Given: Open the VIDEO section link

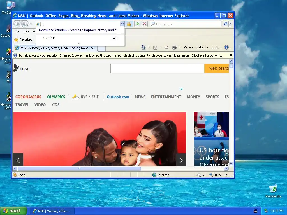Looking at the screenshot, I should pos(40,105).
